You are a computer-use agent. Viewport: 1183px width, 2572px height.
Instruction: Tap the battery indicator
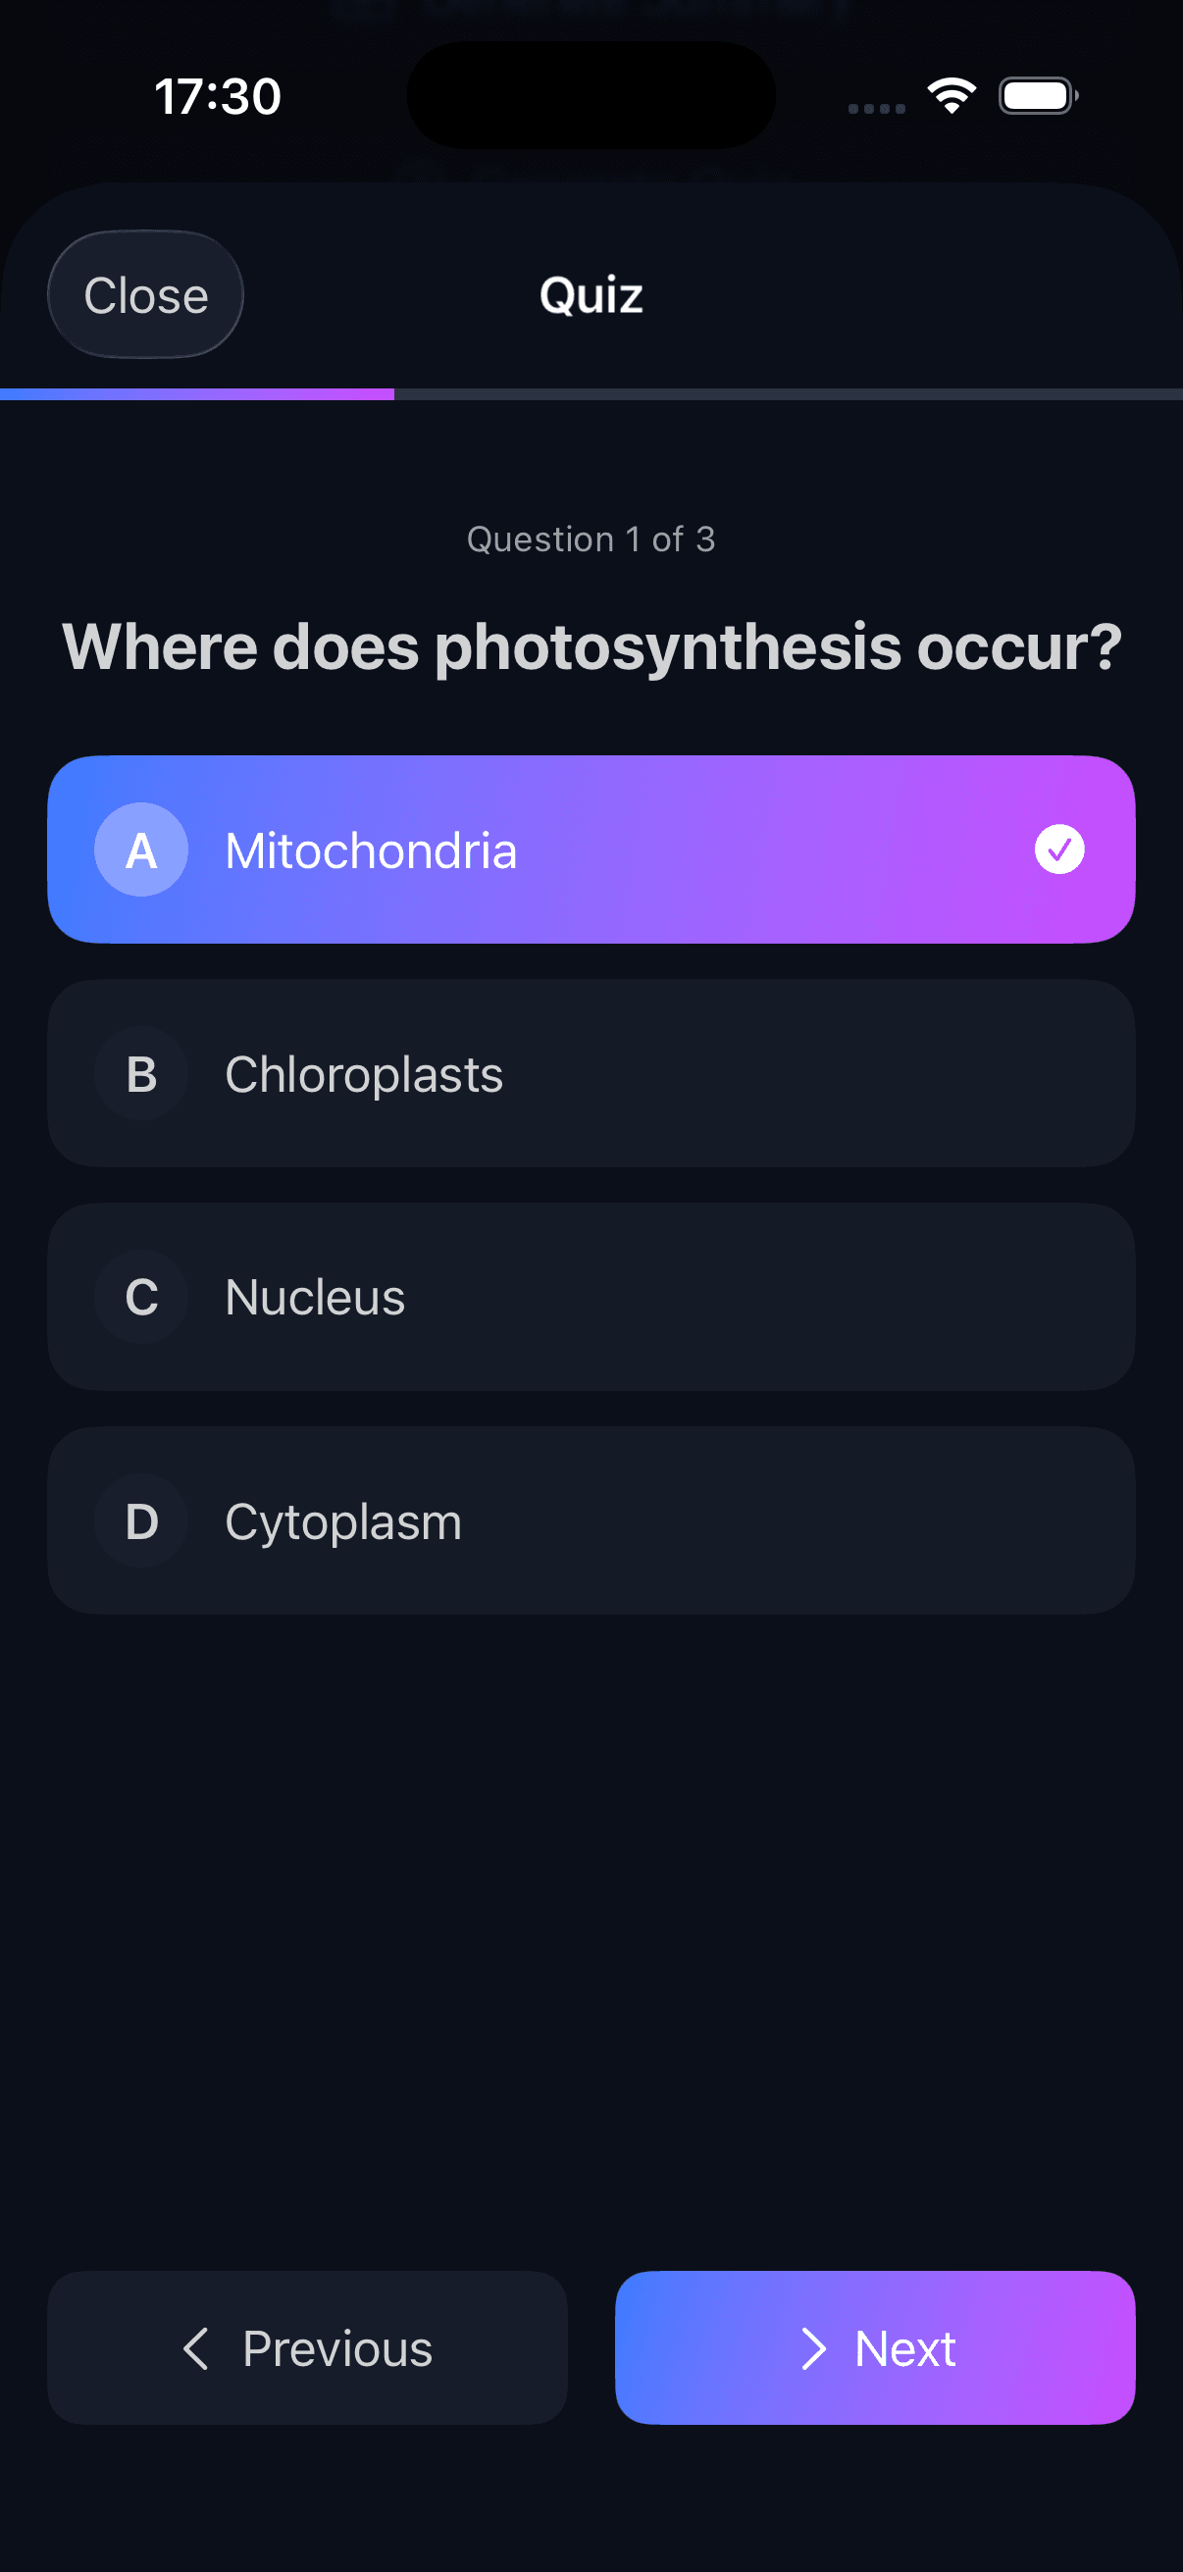[1037, 95]
